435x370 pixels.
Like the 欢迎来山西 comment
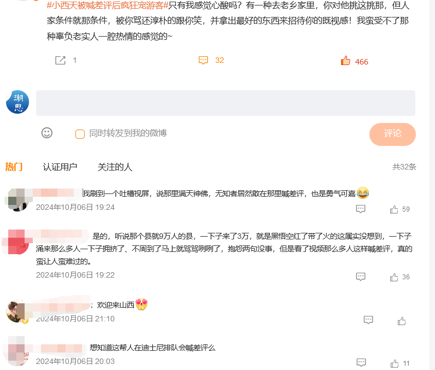pos(402,321)
